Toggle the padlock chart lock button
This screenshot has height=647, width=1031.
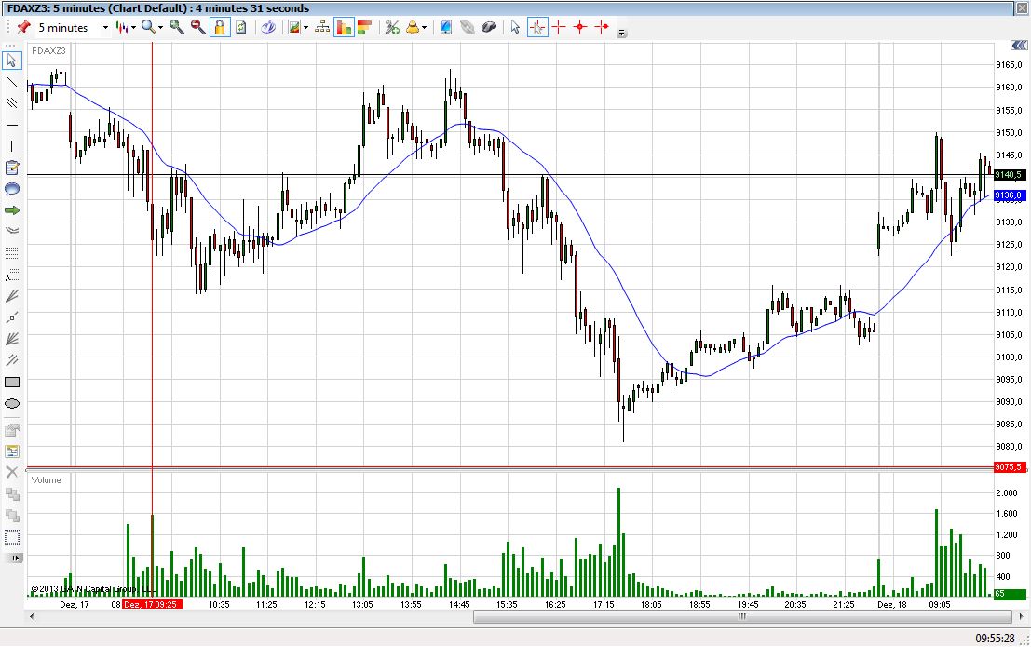pyautogui.click(x=220, y=27)
